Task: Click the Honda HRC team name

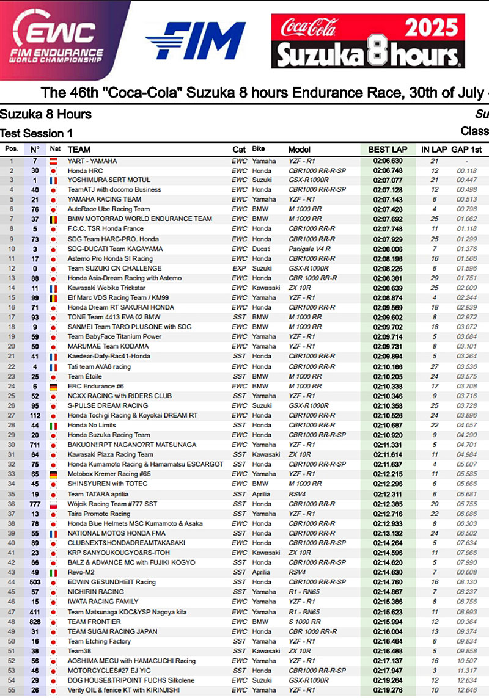Action: tap(86, 170)
